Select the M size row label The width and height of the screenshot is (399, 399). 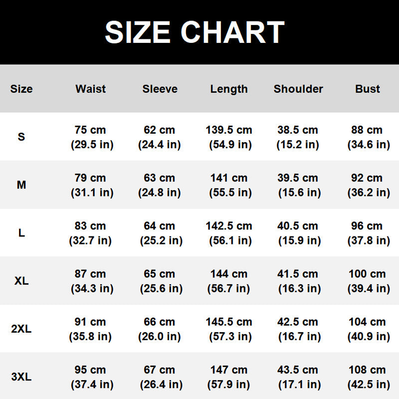click(x=21, y=185)
